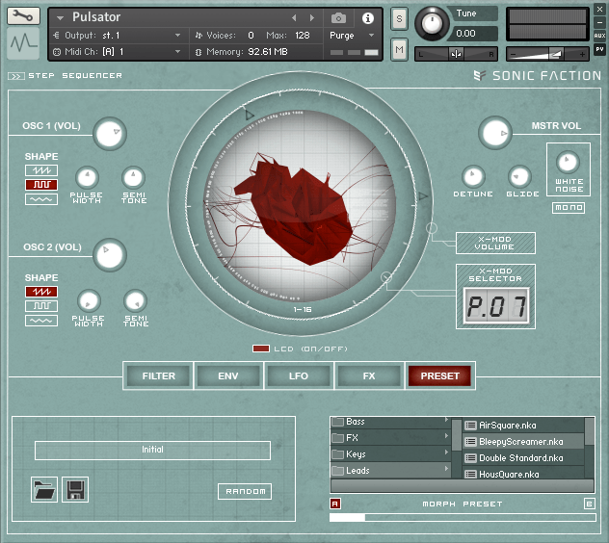
Task: Click the Morph Preset slider bar
Action: coord(462,518)
